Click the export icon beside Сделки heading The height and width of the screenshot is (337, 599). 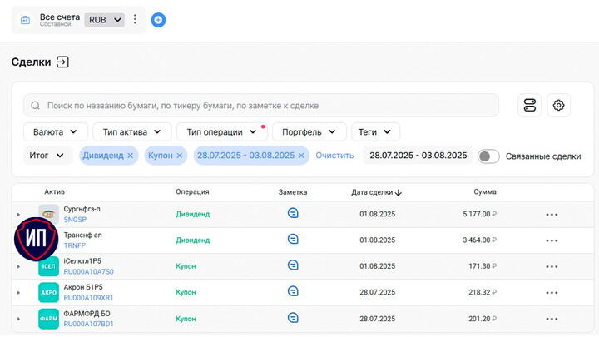click(x=62, y=62)
